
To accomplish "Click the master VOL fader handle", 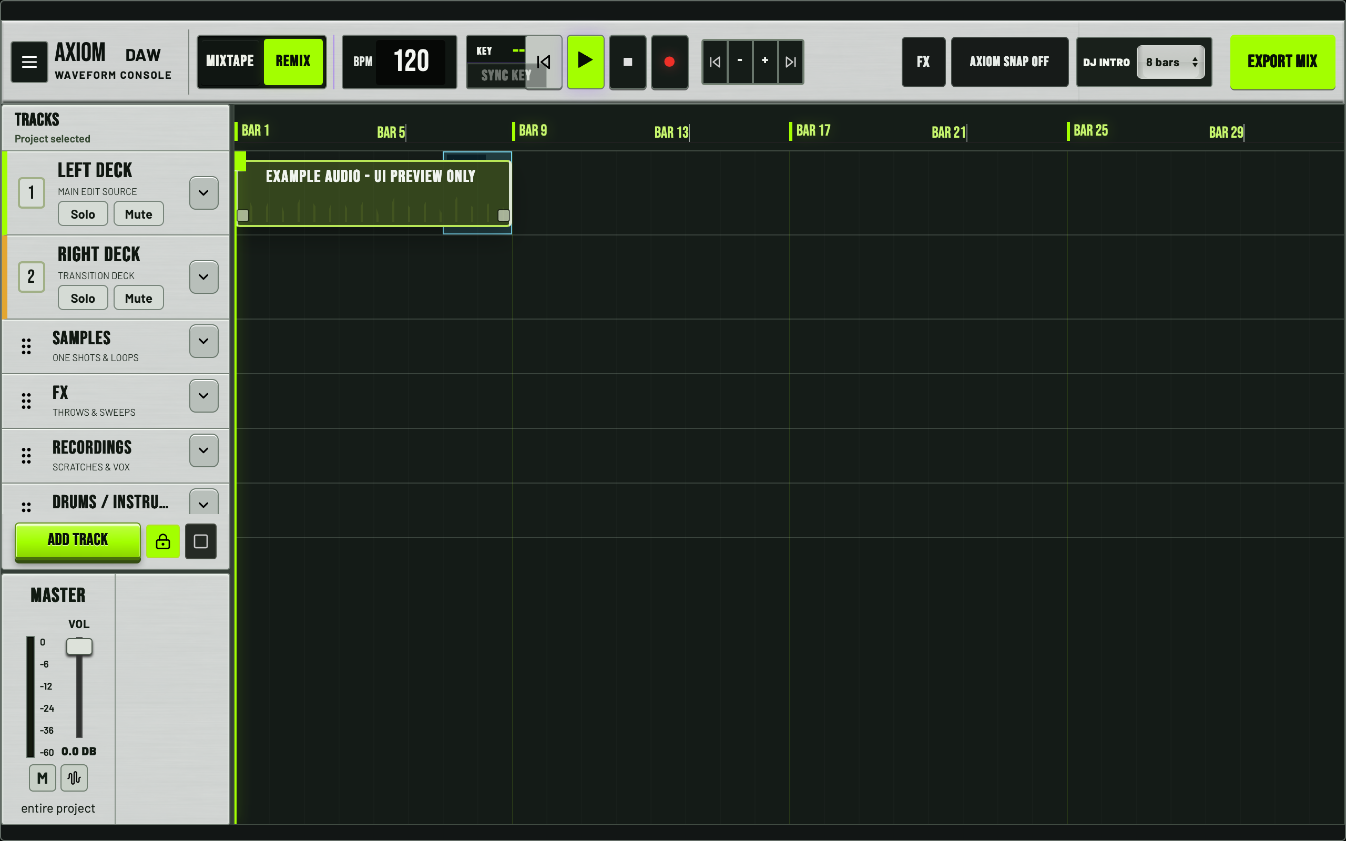I will [79, 647].
